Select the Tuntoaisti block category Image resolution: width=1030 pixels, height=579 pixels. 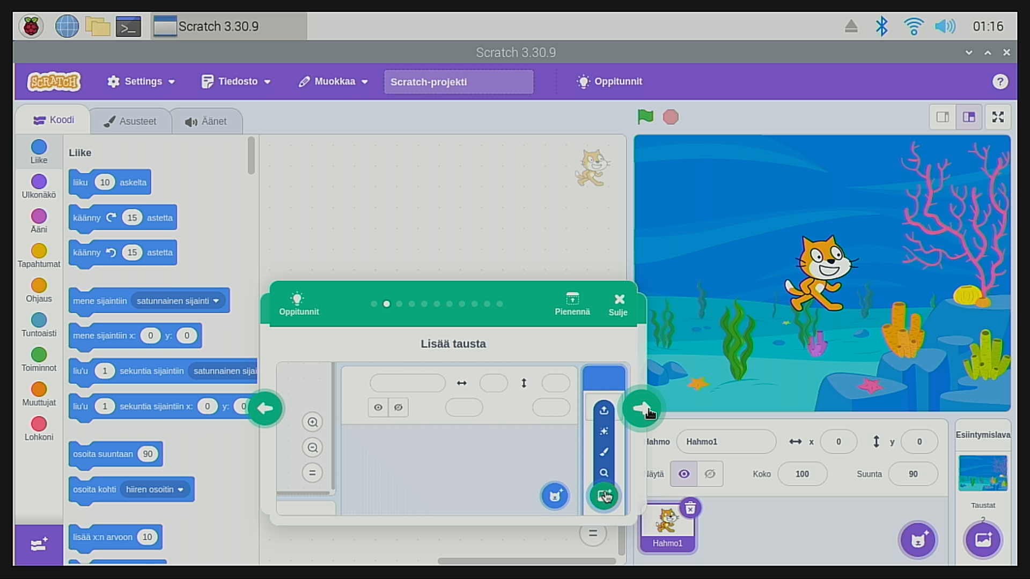39,325
